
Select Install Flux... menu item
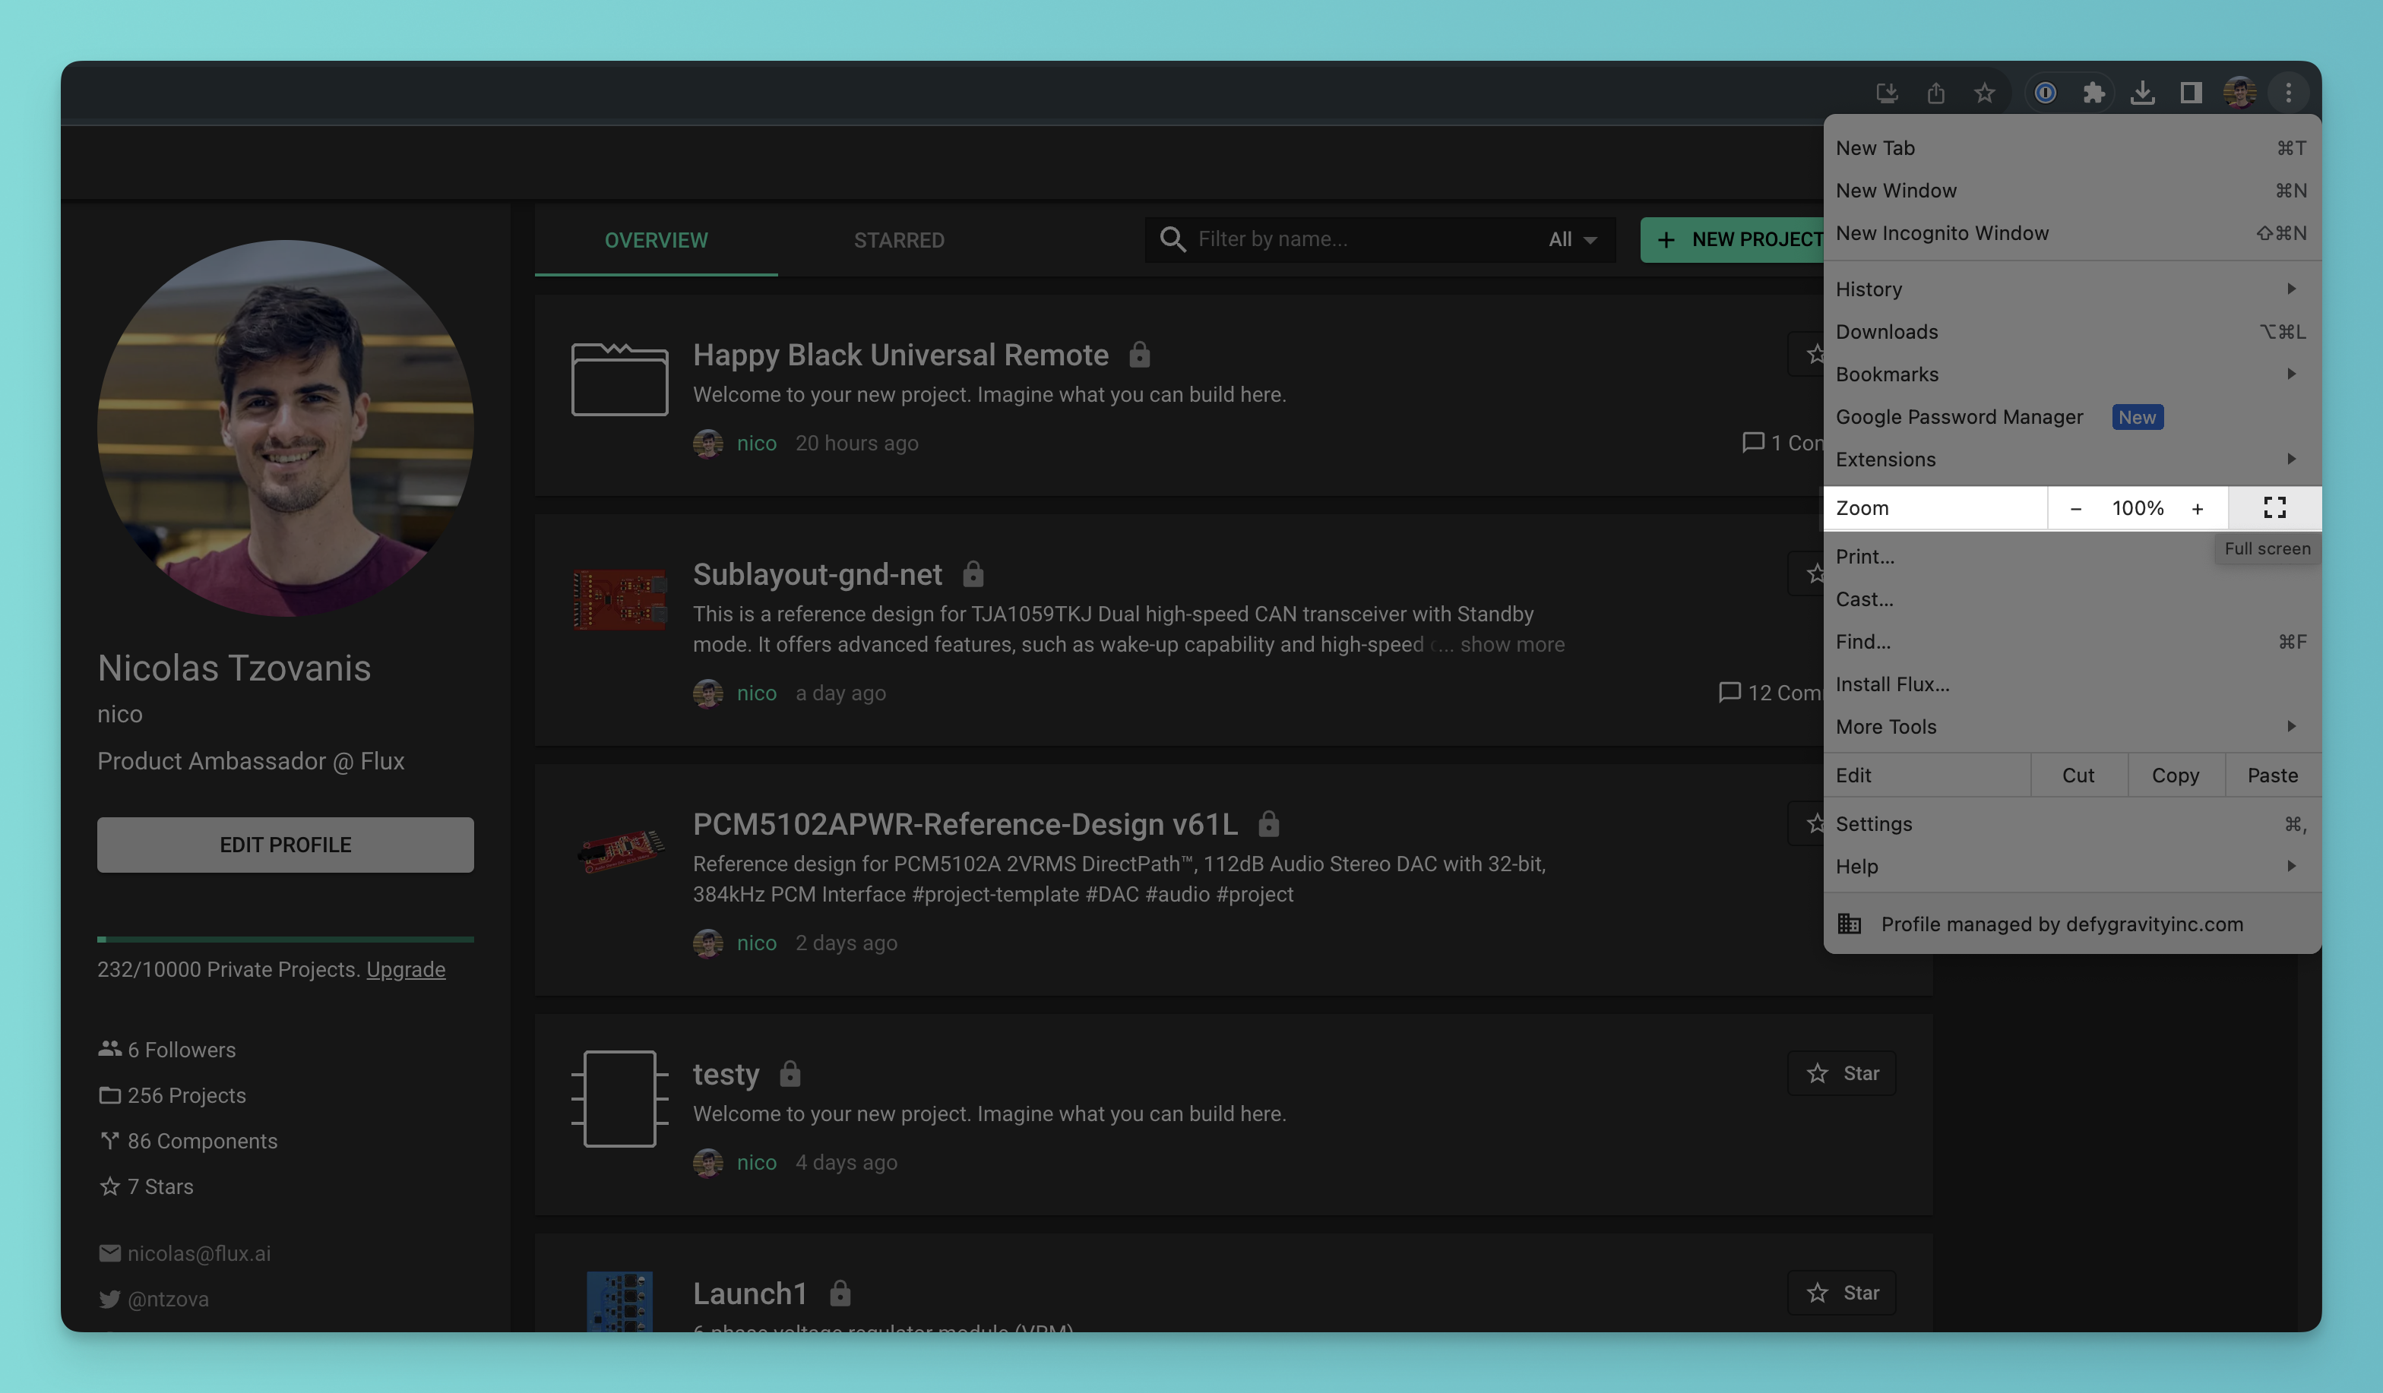(2072, 684)
